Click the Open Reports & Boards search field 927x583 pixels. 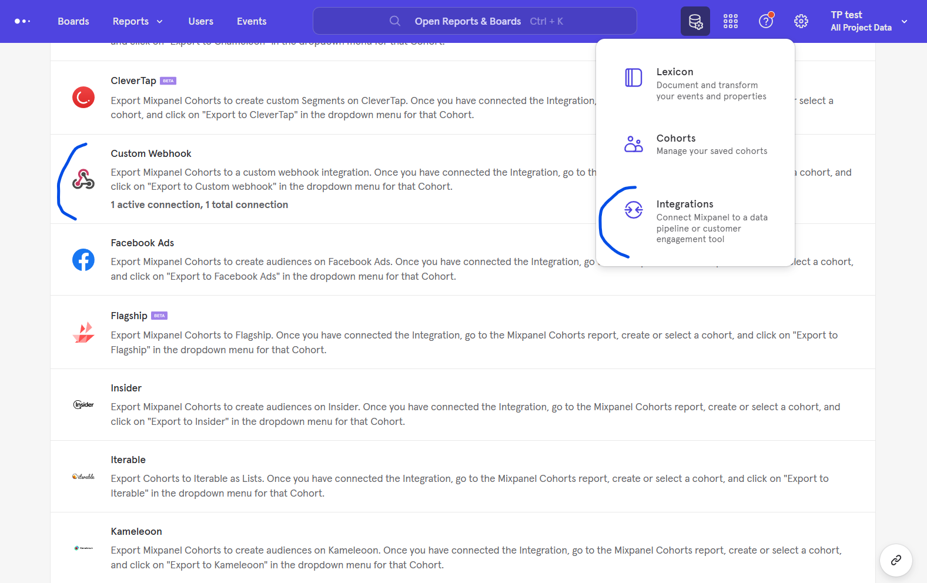pos(475,21)
